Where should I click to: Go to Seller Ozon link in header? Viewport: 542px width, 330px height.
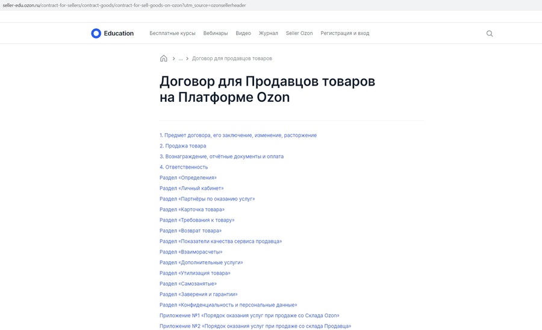pyautogui.click(x=299, y=33)
